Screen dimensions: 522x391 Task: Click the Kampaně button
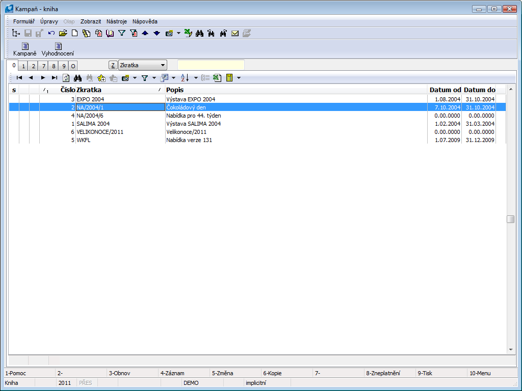[25, 49]
